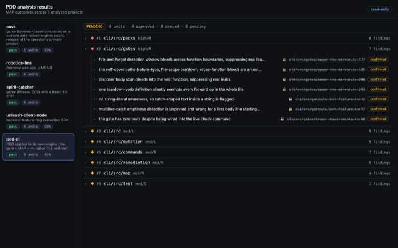Image resolution: width=398 pixels, height=248 pixels.
Task: Open file link silent-failure.ts:77
Action: click(330, 109)
